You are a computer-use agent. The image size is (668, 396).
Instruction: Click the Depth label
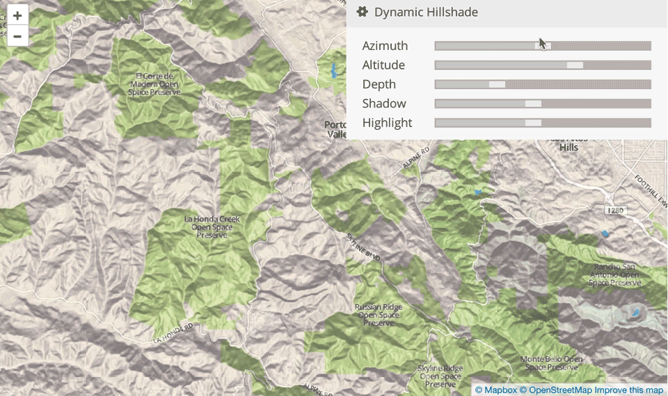tap(379, 84)
